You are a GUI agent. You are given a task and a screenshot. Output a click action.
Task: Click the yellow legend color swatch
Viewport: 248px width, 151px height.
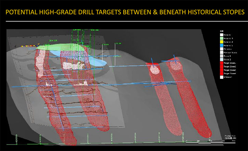pyautogui.click(x=222, y=42)
